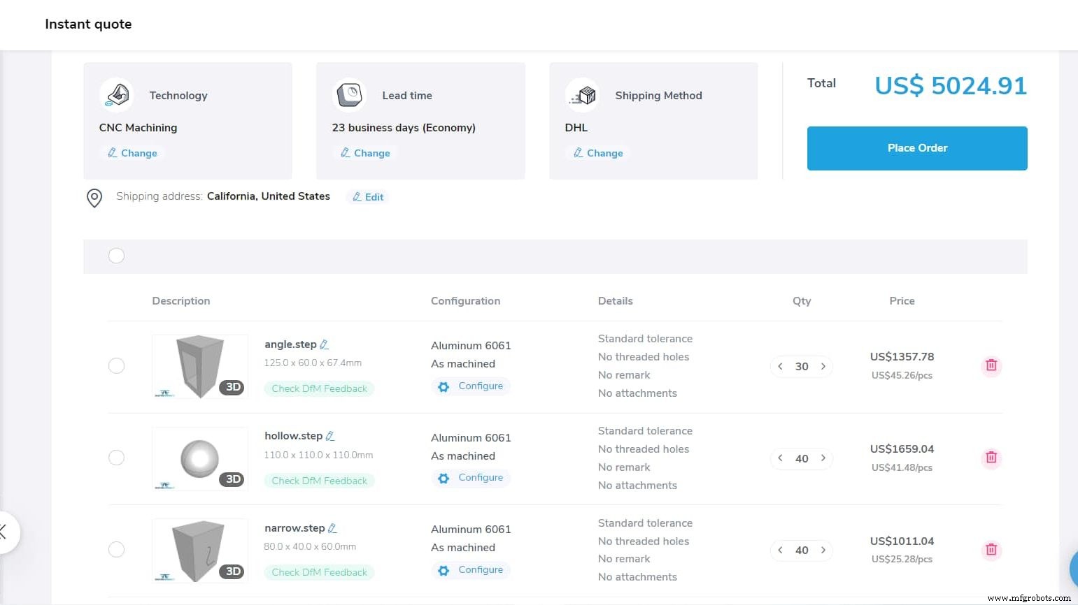Viewport: 1078px width, 605px height.
Task: Decrease the quantity of hollow.step
Action: point(780,458)
